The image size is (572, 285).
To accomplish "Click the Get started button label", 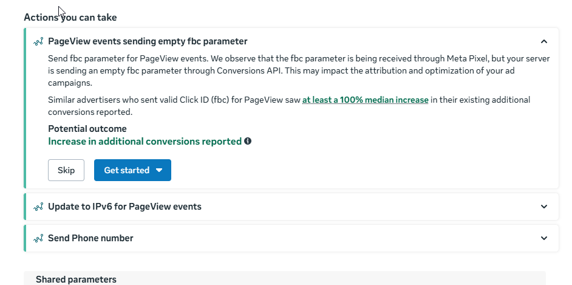I will click(126, 170).
